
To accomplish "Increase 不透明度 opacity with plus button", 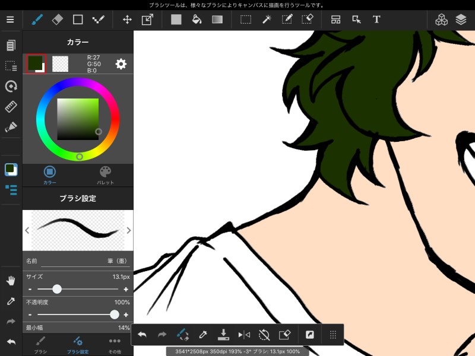I will tap(126, 315).
